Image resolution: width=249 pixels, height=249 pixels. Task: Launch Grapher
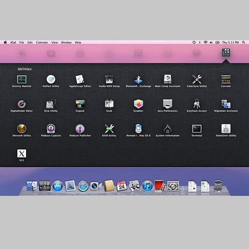[x=138, y=104]
